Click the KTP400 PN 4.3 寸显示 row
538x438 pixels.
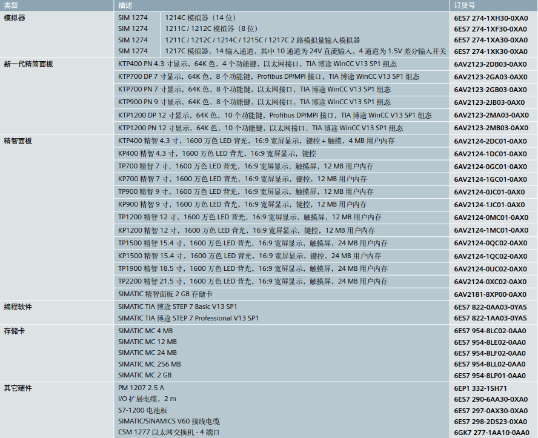tap(282, 64)
